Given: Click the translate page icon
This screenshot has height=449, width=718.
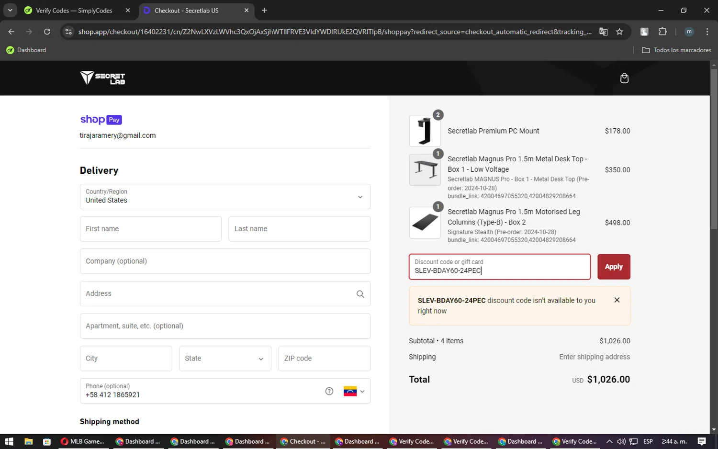Looking at the screenshot, I should [x=603, y=32].
